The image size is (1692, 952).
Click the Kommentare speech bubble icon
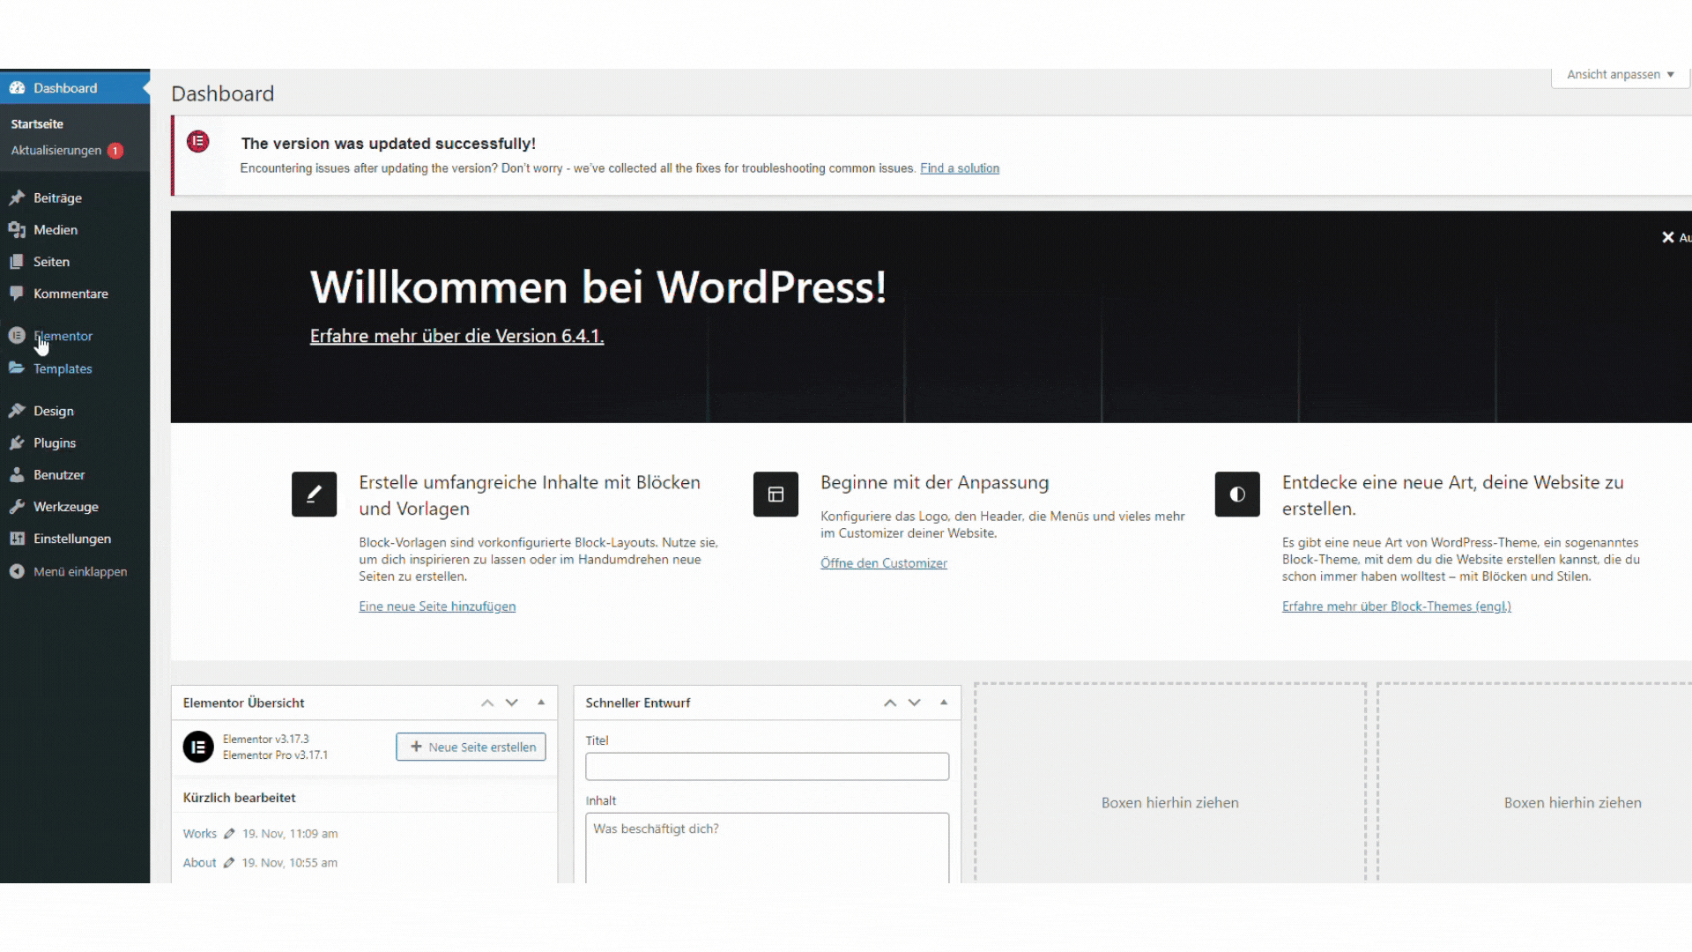point(17,294)
